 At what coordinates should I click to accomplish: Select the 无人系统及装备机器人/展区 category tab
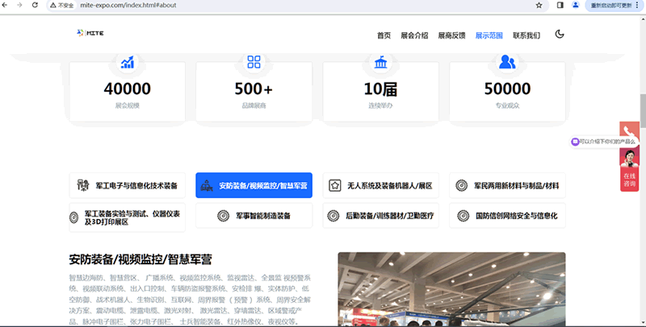[x=380, y=185]
